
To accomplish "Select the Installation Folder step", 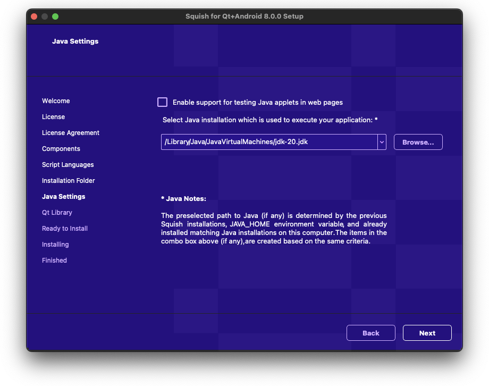I will 68,180.
